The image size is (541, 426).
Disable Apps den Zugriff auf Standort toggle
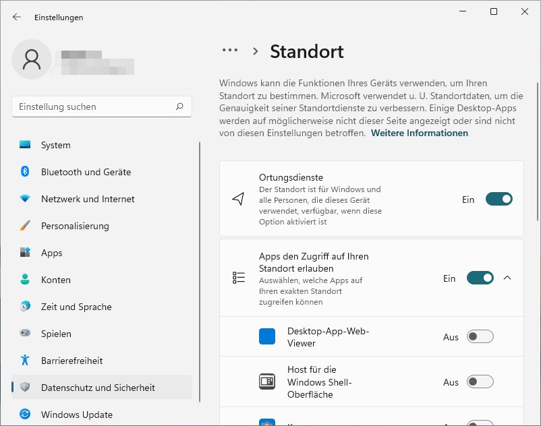480,278
